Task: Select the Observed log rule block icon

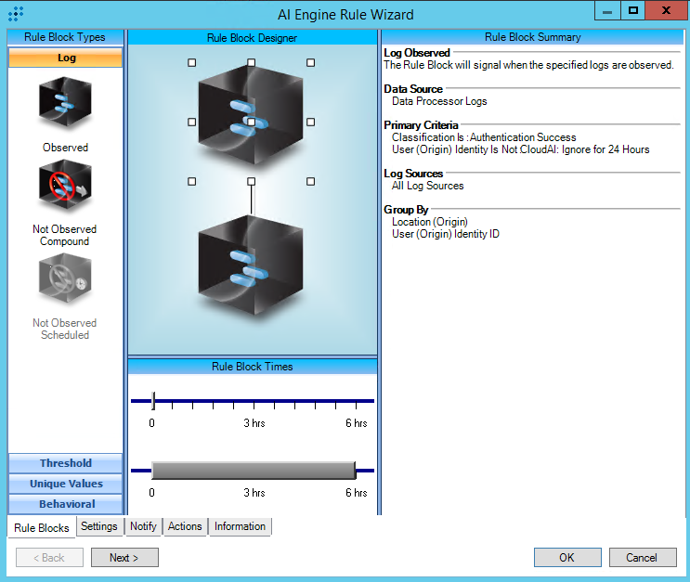Action: (65, 103)
